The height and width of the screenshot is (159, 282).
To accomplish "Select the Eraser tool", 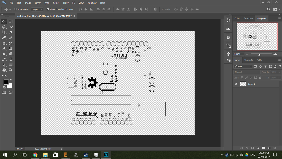I will point(4,49).
